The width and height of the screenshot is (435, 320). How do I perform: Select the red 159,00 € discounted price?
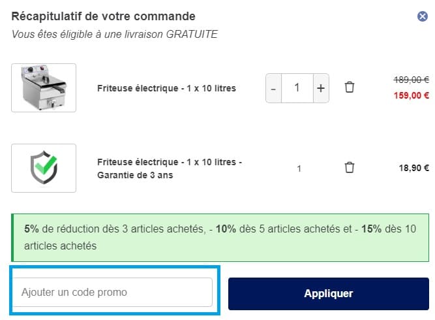(411, 95)
